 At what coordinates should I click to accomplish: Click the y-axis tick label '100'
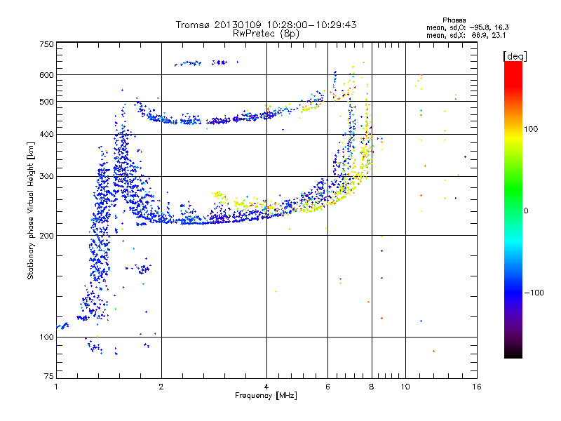pos(47,337)
